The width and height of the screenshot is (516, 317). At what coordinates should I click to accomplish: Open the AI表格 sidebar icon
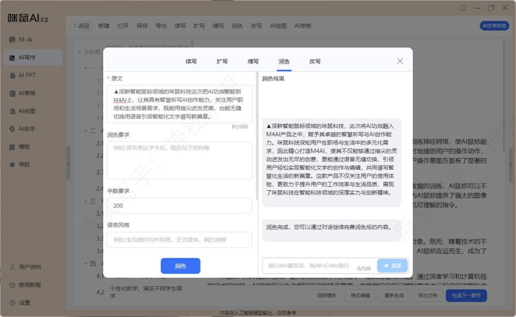(x=12, y=93)
